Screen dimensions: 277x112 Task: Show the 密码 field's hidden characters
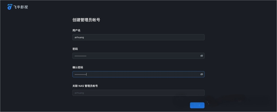(202, 56)
